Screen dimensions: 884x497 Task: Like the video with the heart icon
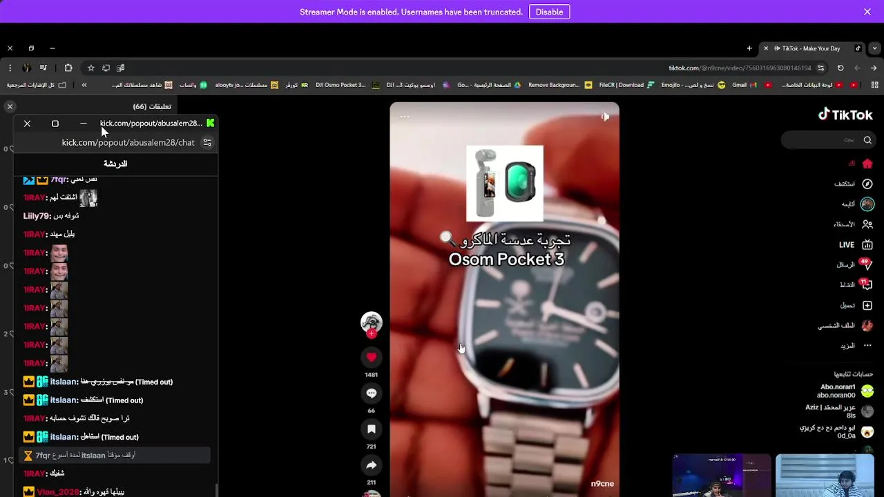click(x=371, y=357)
